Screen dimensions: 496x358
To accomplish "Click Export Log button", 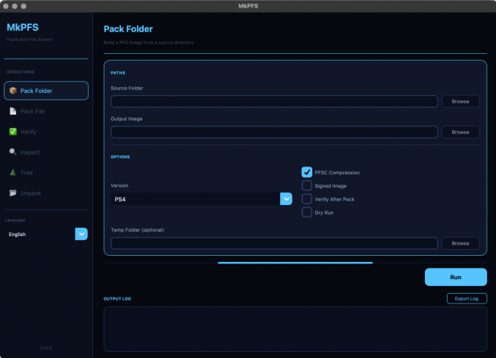I will [466, 298].
